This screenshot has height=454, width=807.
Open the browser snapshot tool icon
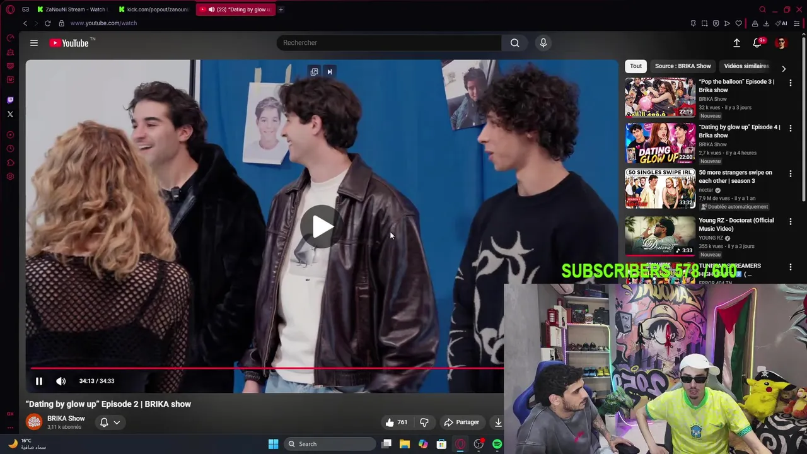point(704,23)
